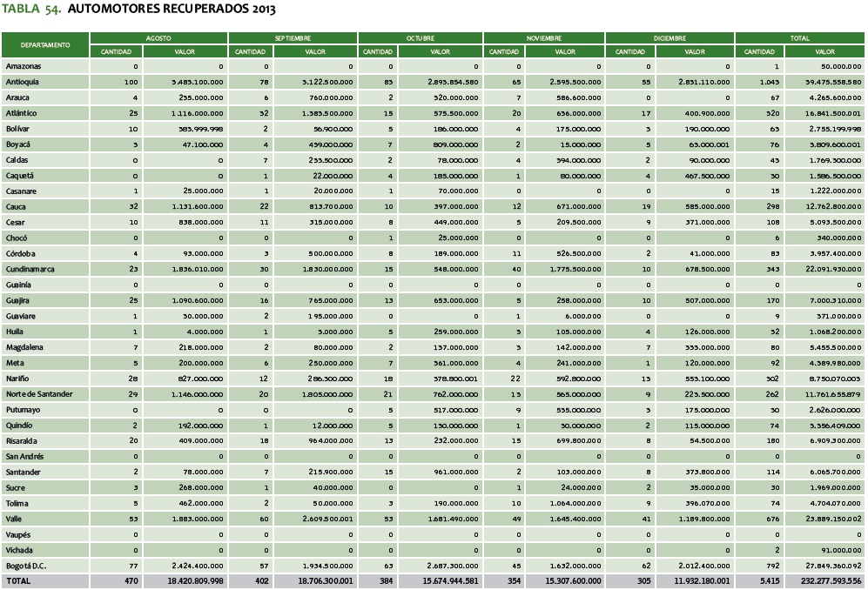Select the SEPTIEMBRE month header
This screenshot has width=868, height=590.
292,38
